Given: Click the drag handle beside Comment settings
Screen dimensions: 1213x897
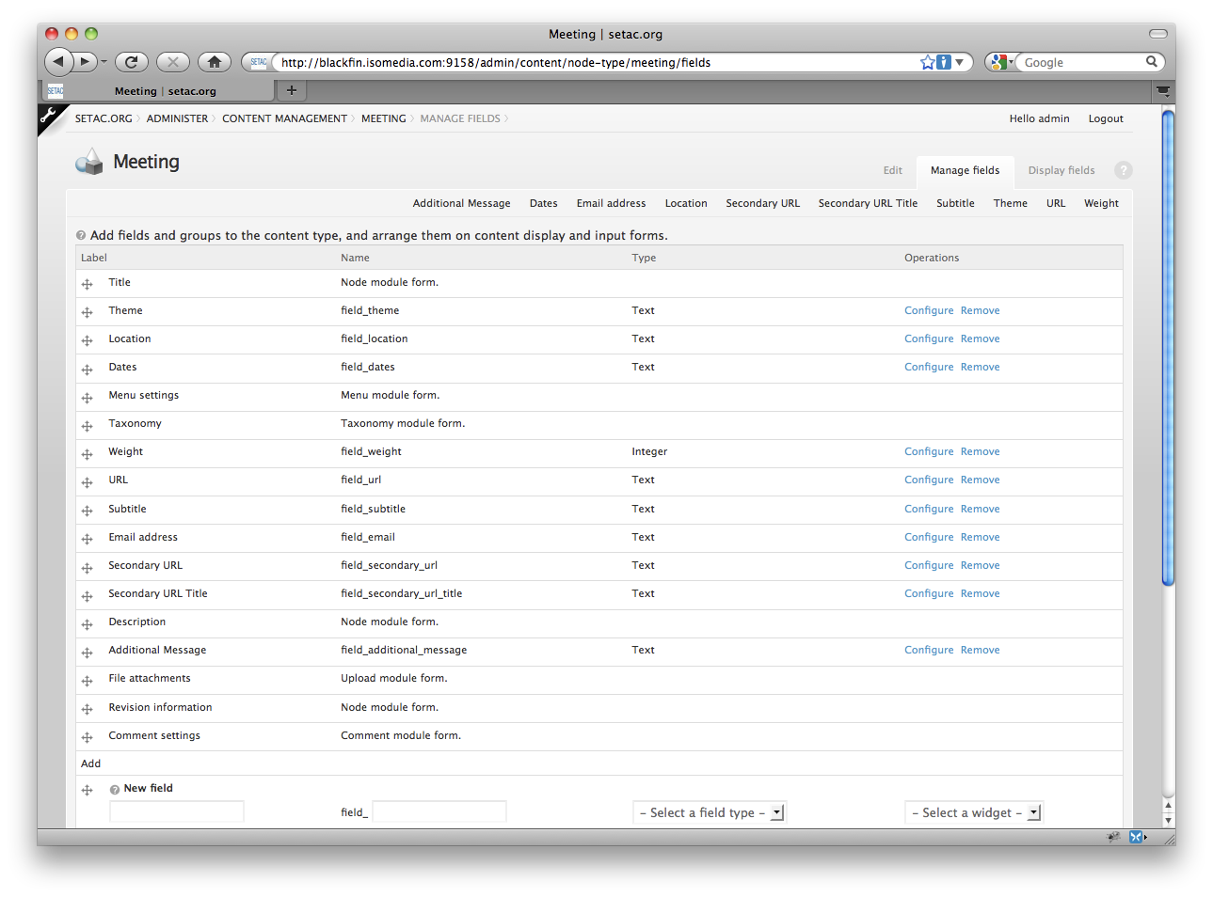Looking at the screenshot, I should tap(87, 737).
